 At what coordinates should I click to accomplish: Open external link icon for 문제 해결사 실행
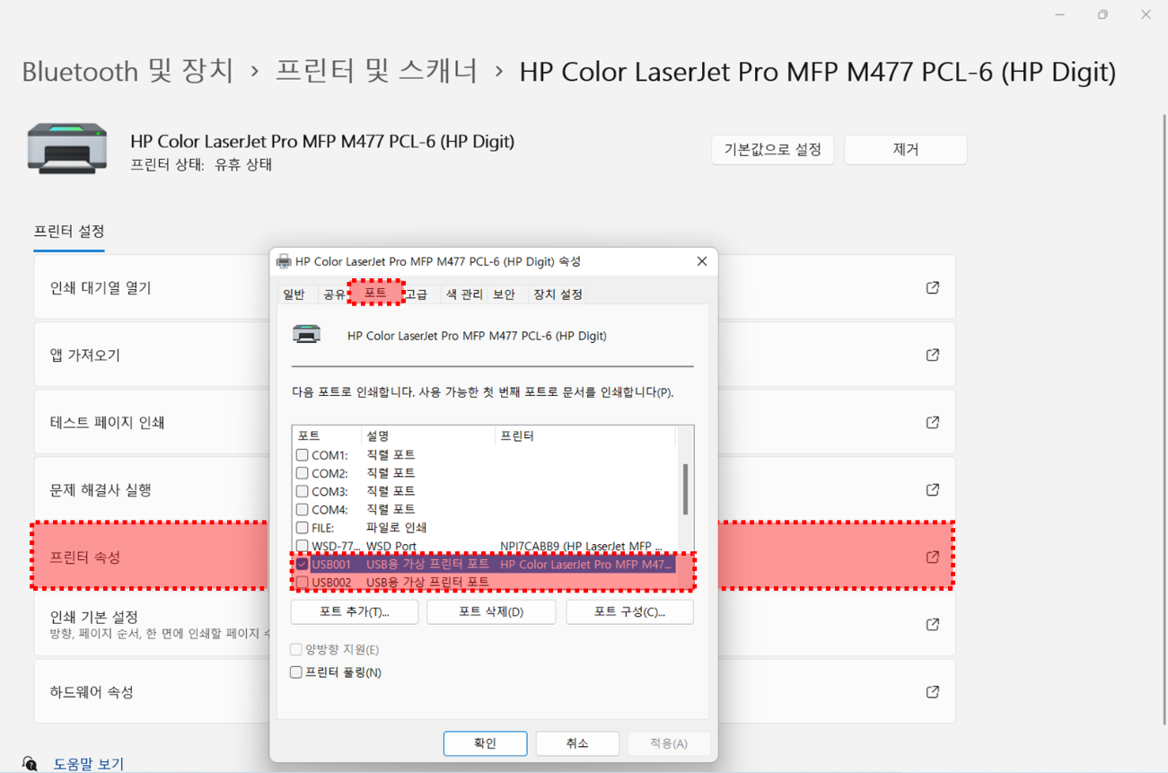(x=933, y=489)
